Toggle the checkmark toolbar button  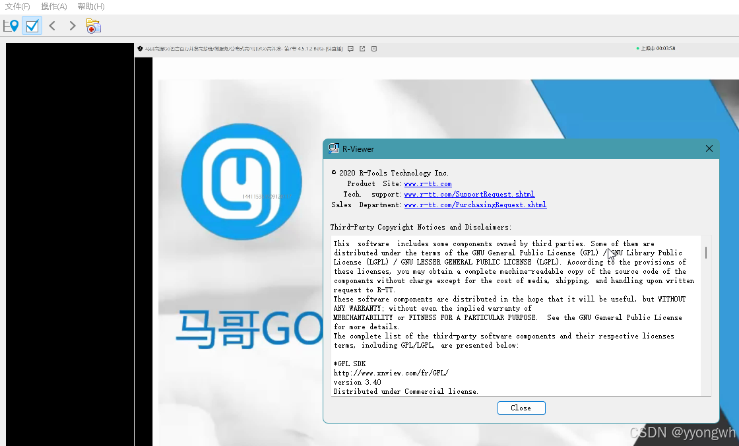32,26
